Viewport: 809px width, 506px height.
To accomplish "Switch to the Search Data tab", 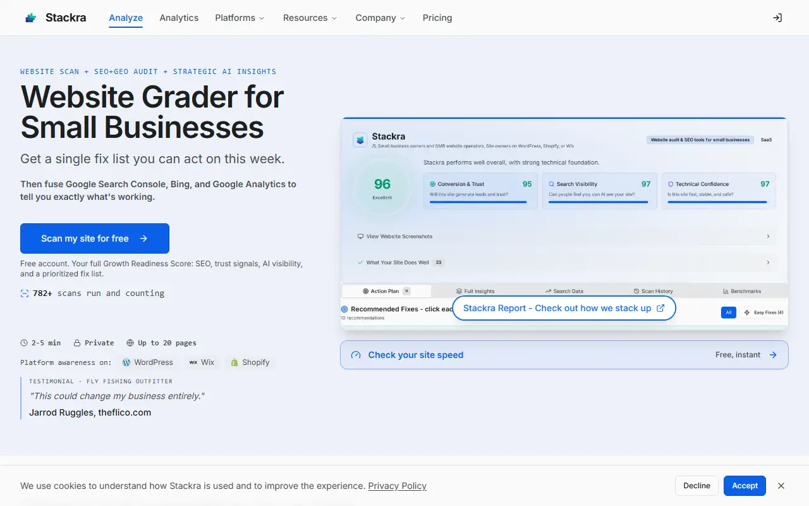I will click(x=564, y=291).
